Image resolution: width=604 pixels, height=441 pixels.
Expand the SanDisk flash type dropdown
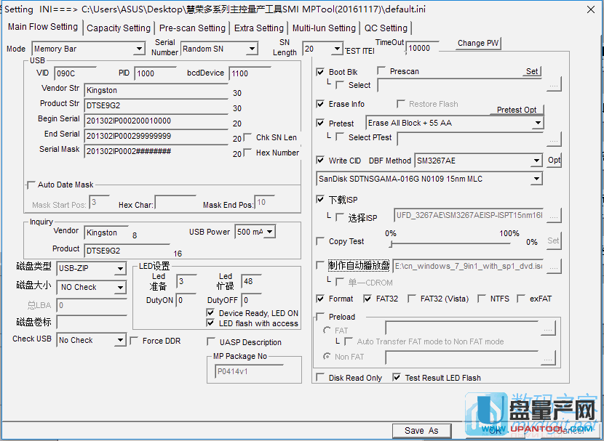(x=536, y=179)
